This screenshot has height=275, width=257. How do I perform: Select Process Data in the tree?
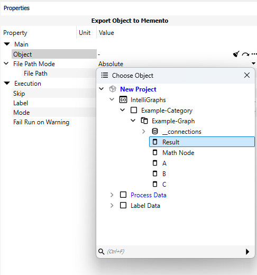click(x=149, y=195)
